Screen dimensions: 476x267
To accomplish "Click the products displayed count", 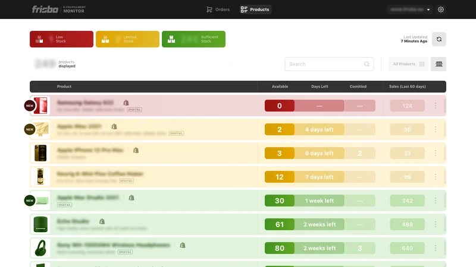I will click(x=55, y=64).
